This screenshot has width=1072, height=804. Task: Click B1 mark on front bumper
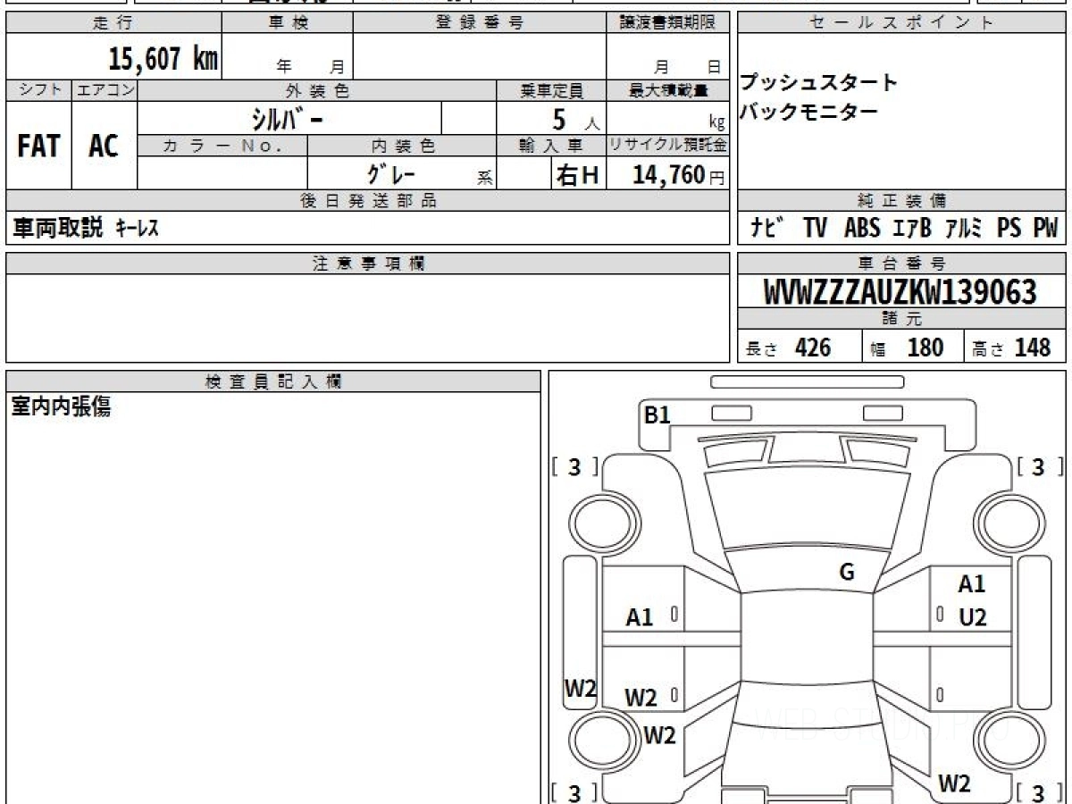tap(657, 415)
